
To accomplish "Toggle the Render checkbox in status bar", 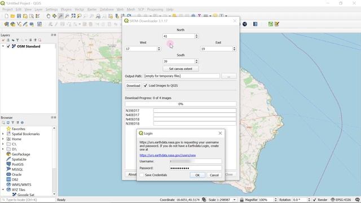I will coord(315,200).
